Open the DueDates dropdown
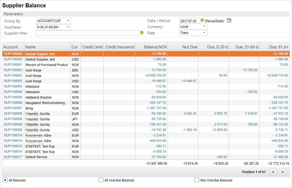The image size is (292, 188). [x=68, y=27]
